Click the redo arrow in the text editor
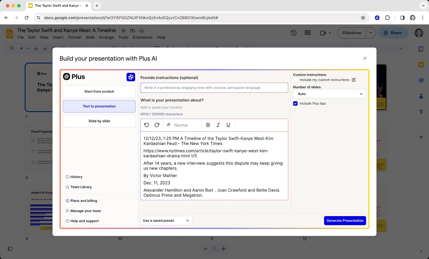429x259 pixels. [157, 125]
